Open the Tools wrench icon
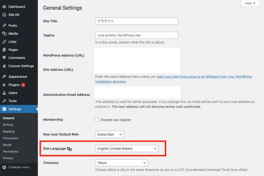 [x=4, y=101]
